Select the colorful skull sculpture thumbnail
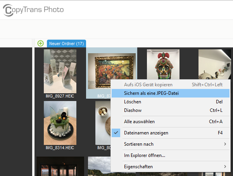This screenshot has width=233, height=176. [163, 64]
